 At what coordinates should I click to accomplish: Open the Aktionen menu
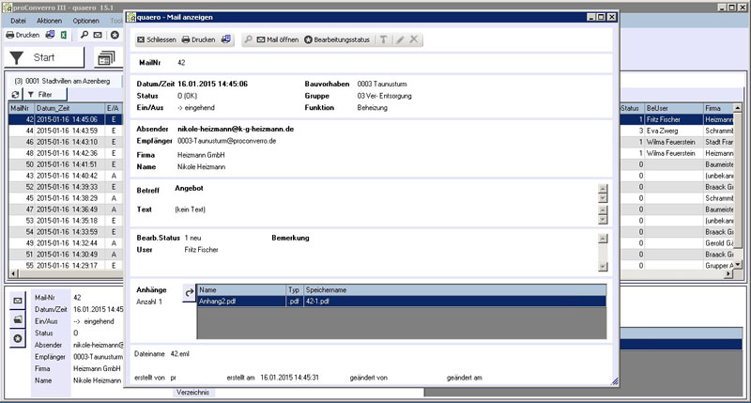(50, 20)
